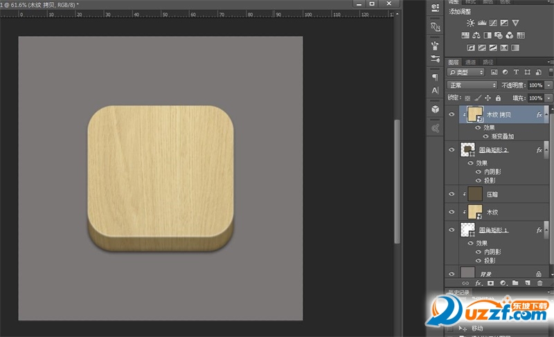Open the layer style fx menu at panel bottom
This screenshot has height=337, width=554.
coord(478,283)
